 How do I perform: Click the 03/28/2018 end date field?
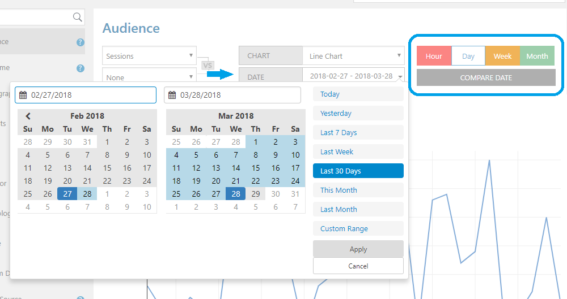pos(232,95)
